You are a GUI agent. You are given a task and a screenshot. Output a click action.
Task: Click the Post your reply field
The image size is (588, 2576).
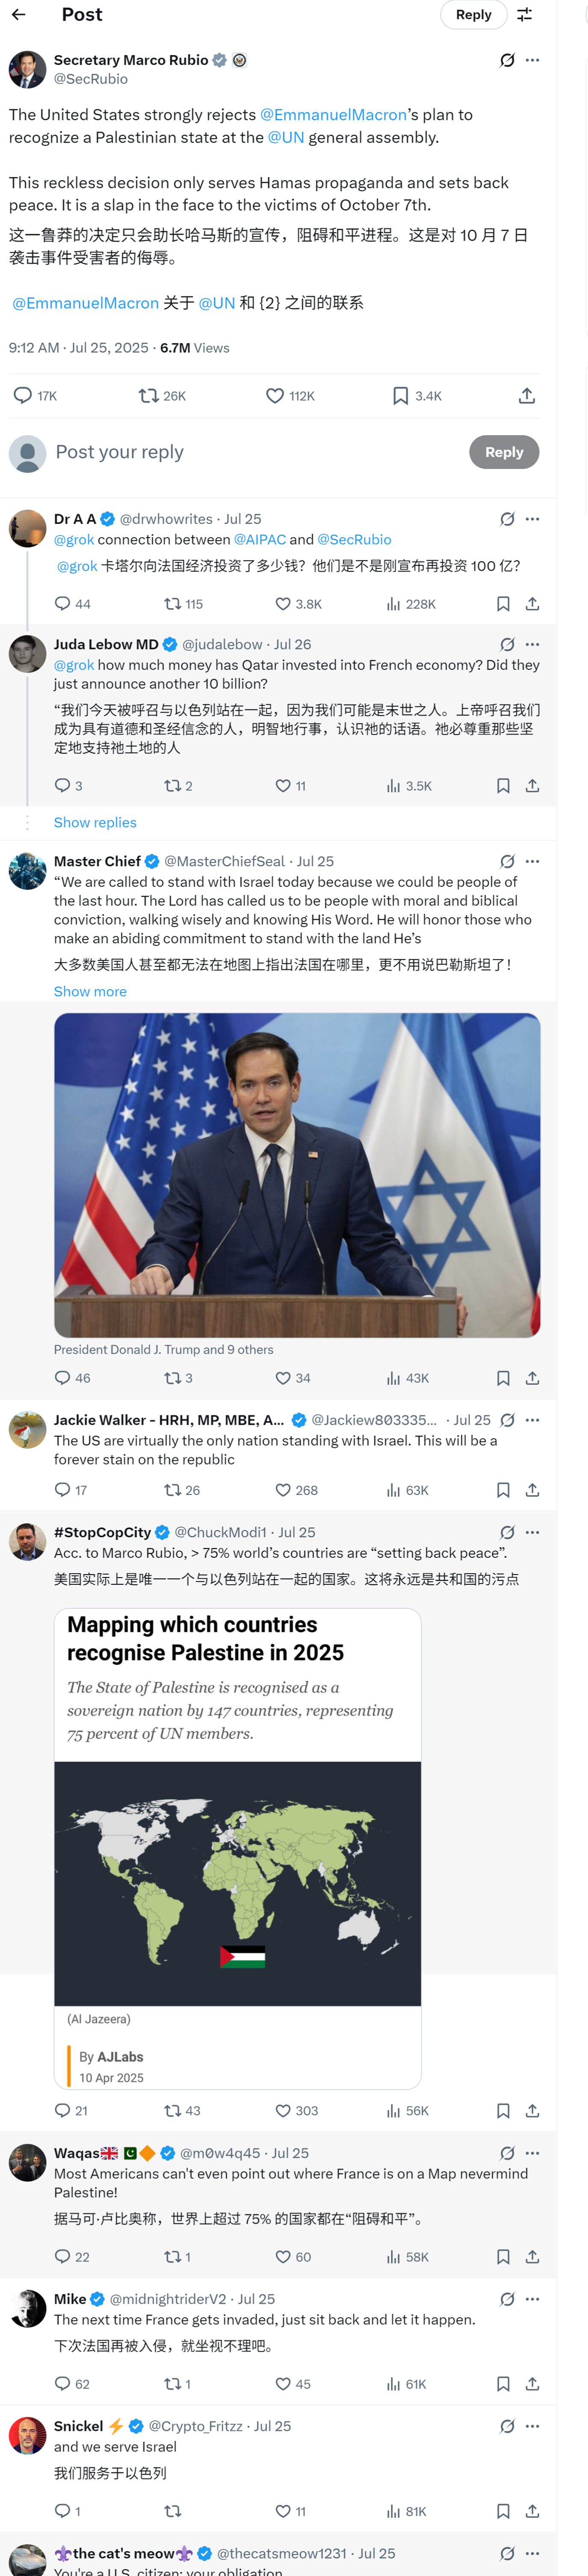[x=250, y=452]
